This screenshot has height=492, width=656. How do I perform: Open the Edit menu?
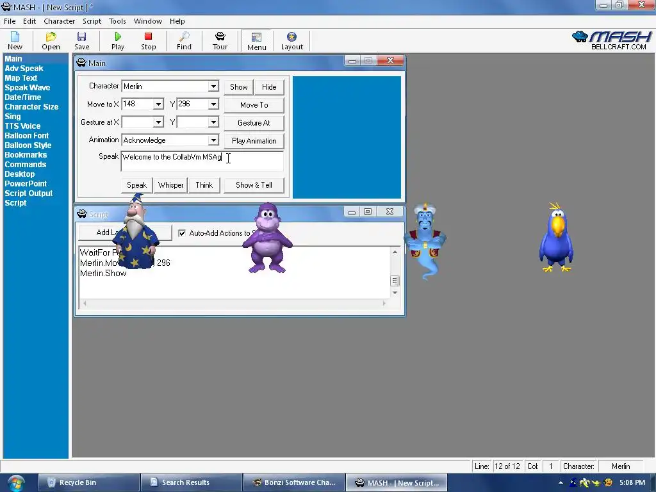click(x=29, y=21)
